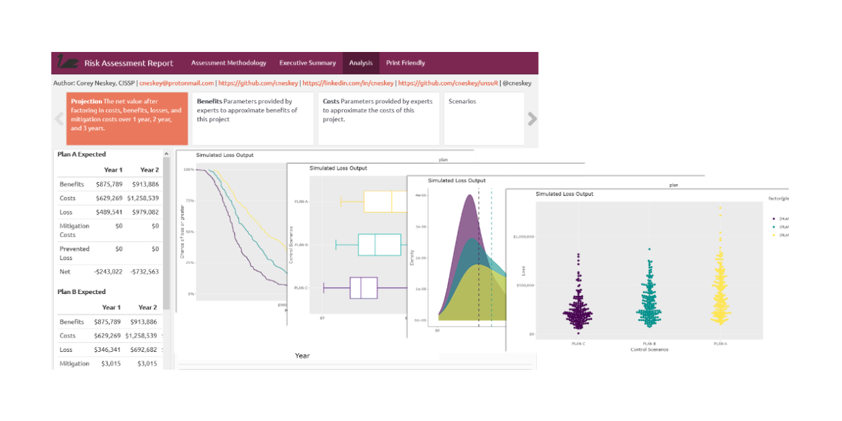The height and width of the screenshot is (421, 842).
Task: Go to the previous storyboard frame arrow
Action: pos(59,118)
